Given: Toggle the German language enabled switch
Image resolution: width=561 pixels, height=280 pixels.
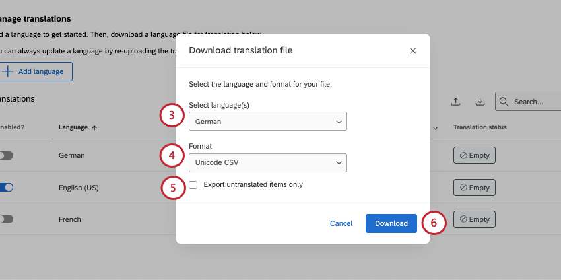Looking at the screenshot, I should point(6,155).
